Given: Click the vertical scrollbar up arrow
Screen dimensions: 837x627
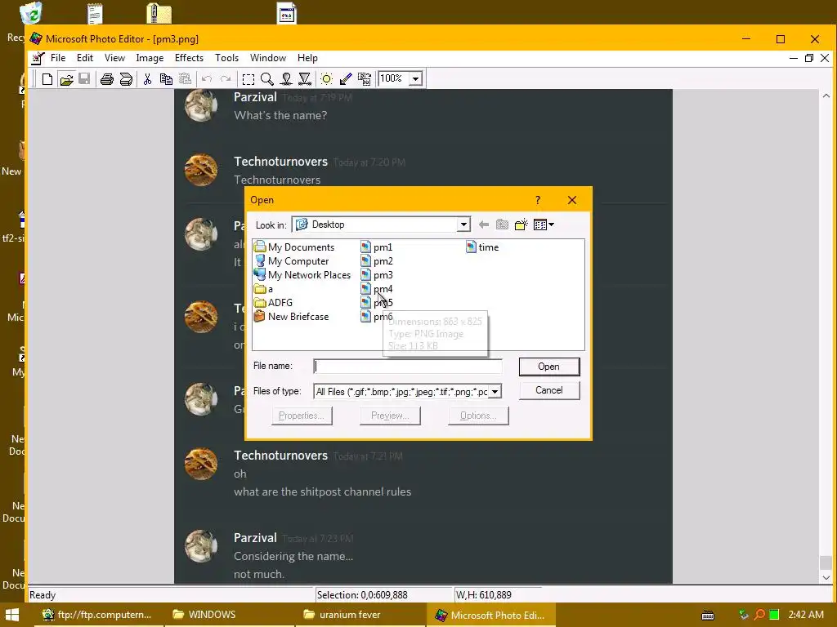Looking at the screenshot, I should [826, 96].
